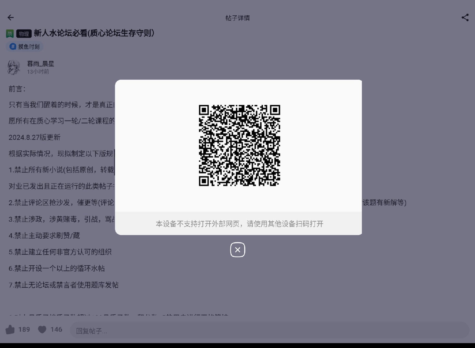475x348 pixels.
Task: Click the post title 新人水论坛必看
Action: click(94, 33)
